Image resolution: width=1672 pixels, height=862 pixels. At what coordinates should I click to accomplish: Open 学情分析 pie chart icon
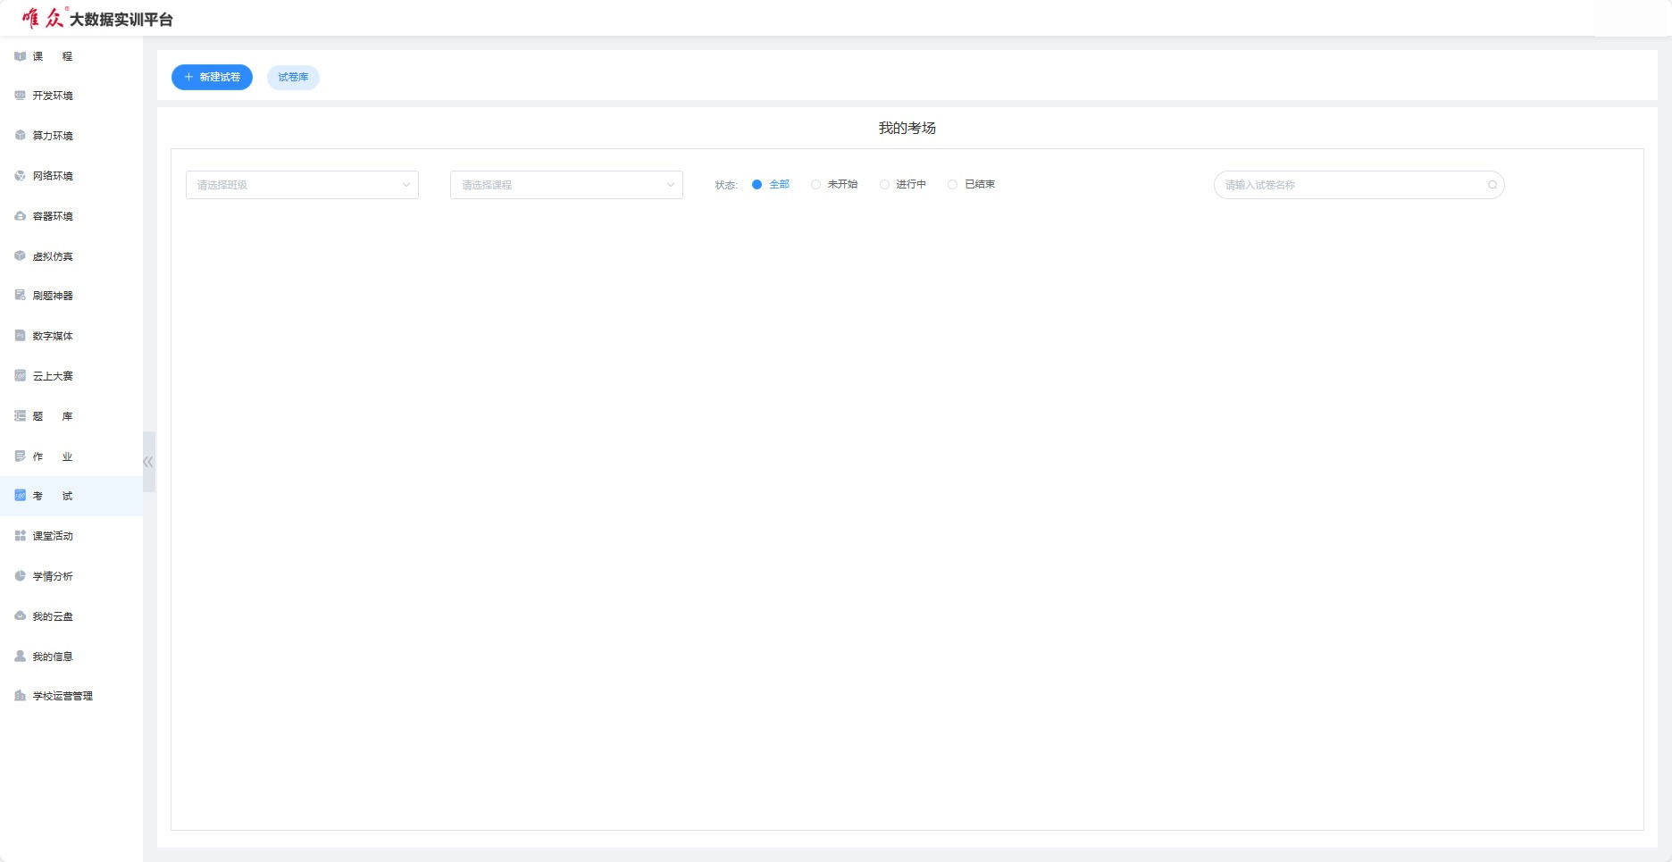point(20,576)
